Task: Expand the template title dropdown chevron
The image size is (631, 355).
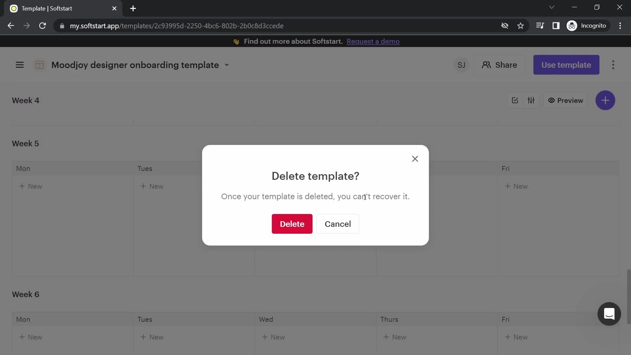Action: point(227,65)
